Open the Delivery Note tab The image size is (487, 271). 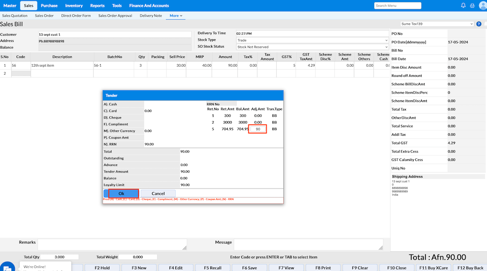[151, 16]
